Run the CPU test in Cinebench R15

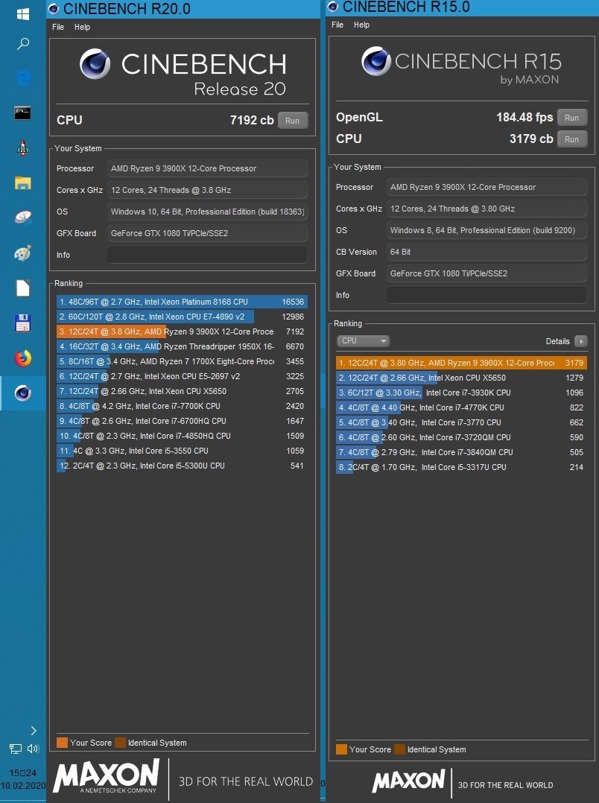coord(572,139)
